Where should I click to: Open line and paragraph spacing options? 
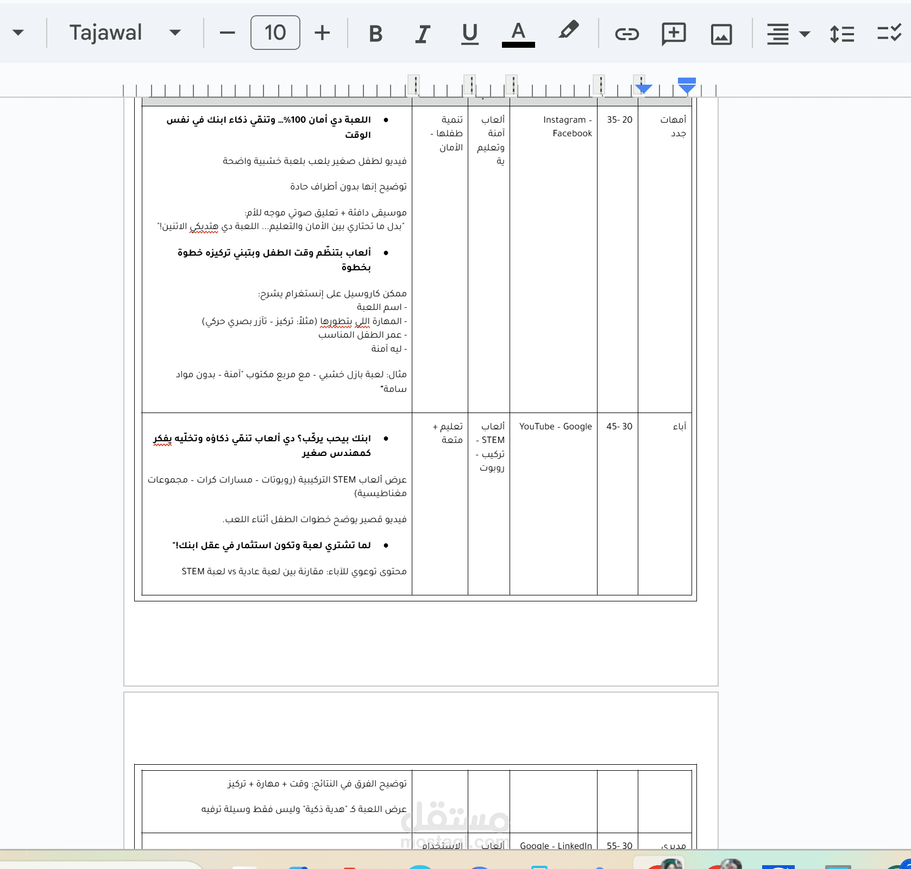842,34
